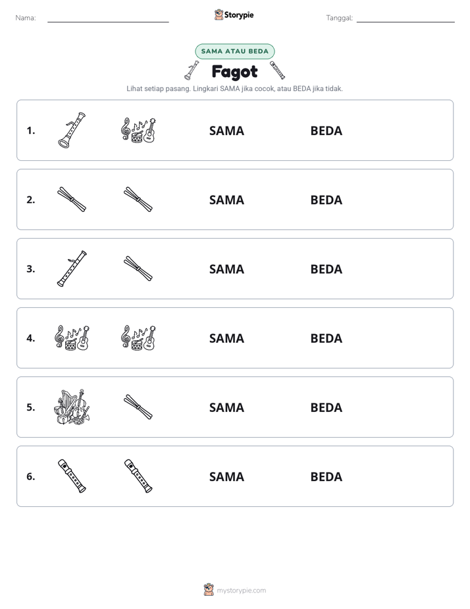Viewport: 470px width, 609px height.
Task: Select SAMA for pair number 6
Action: pyautogui.click(x=226, y=477)
